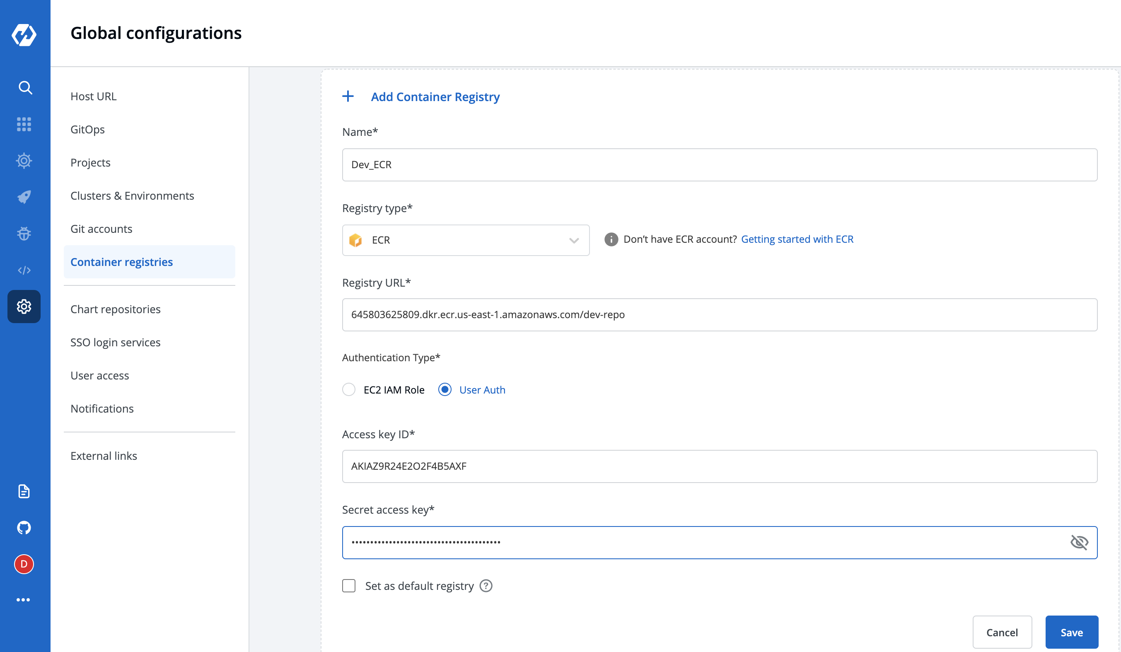Open the Security bug icon in sidebar
This screenshot has height=652, width=1121.
pyautogui.click(x=24, y=233)
